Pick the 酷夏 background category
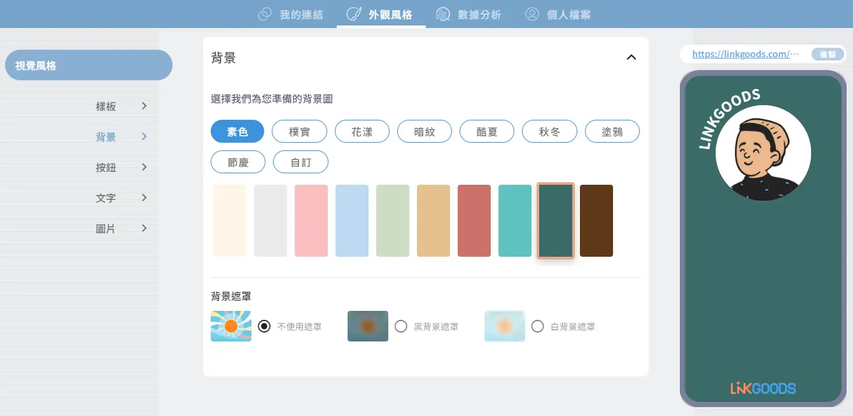 [487, 132]
